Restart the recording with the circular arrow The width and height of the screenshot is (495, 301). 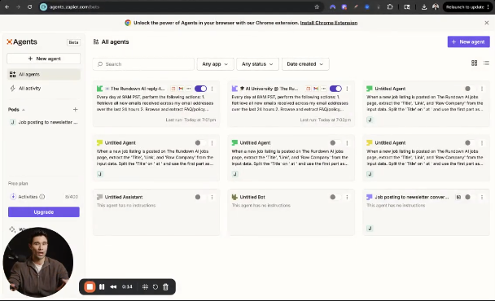point(156,287)
